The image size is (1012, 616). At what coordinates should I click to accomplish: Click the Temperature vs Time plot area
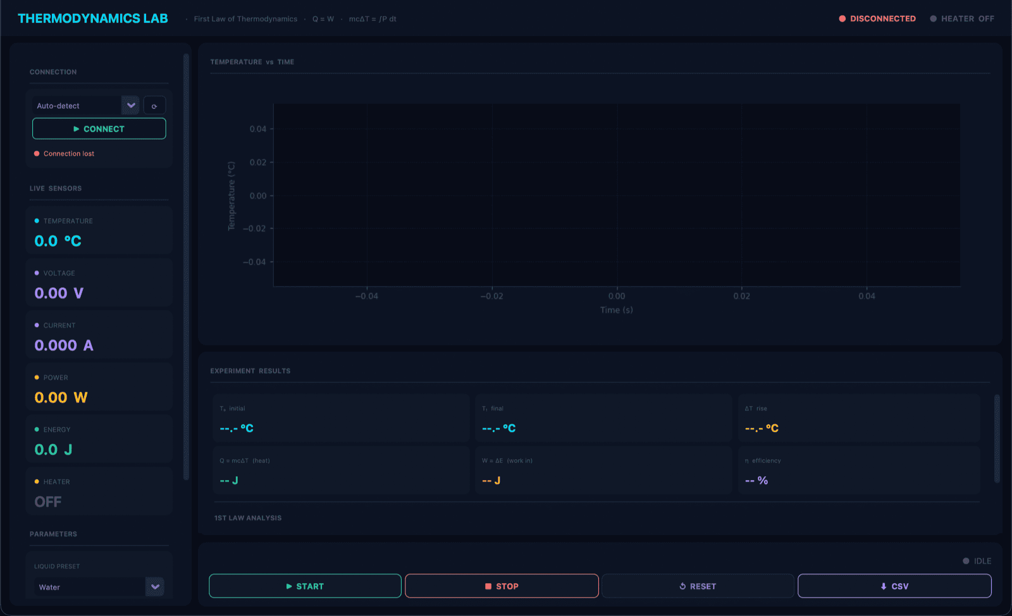[617, 195]
